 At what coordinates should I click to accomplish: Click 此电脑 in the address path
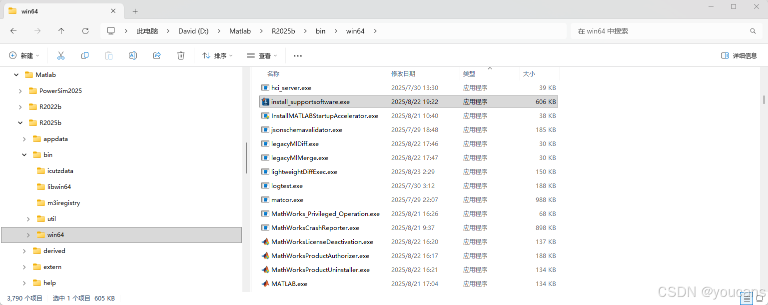(147, 31)
